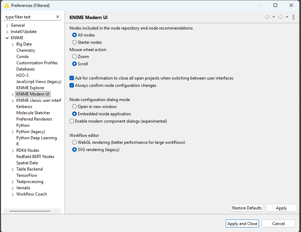Screen dimensions: 301x232
Task: Open forward history dropdown arrow
Action: click(x=287, y=17)
